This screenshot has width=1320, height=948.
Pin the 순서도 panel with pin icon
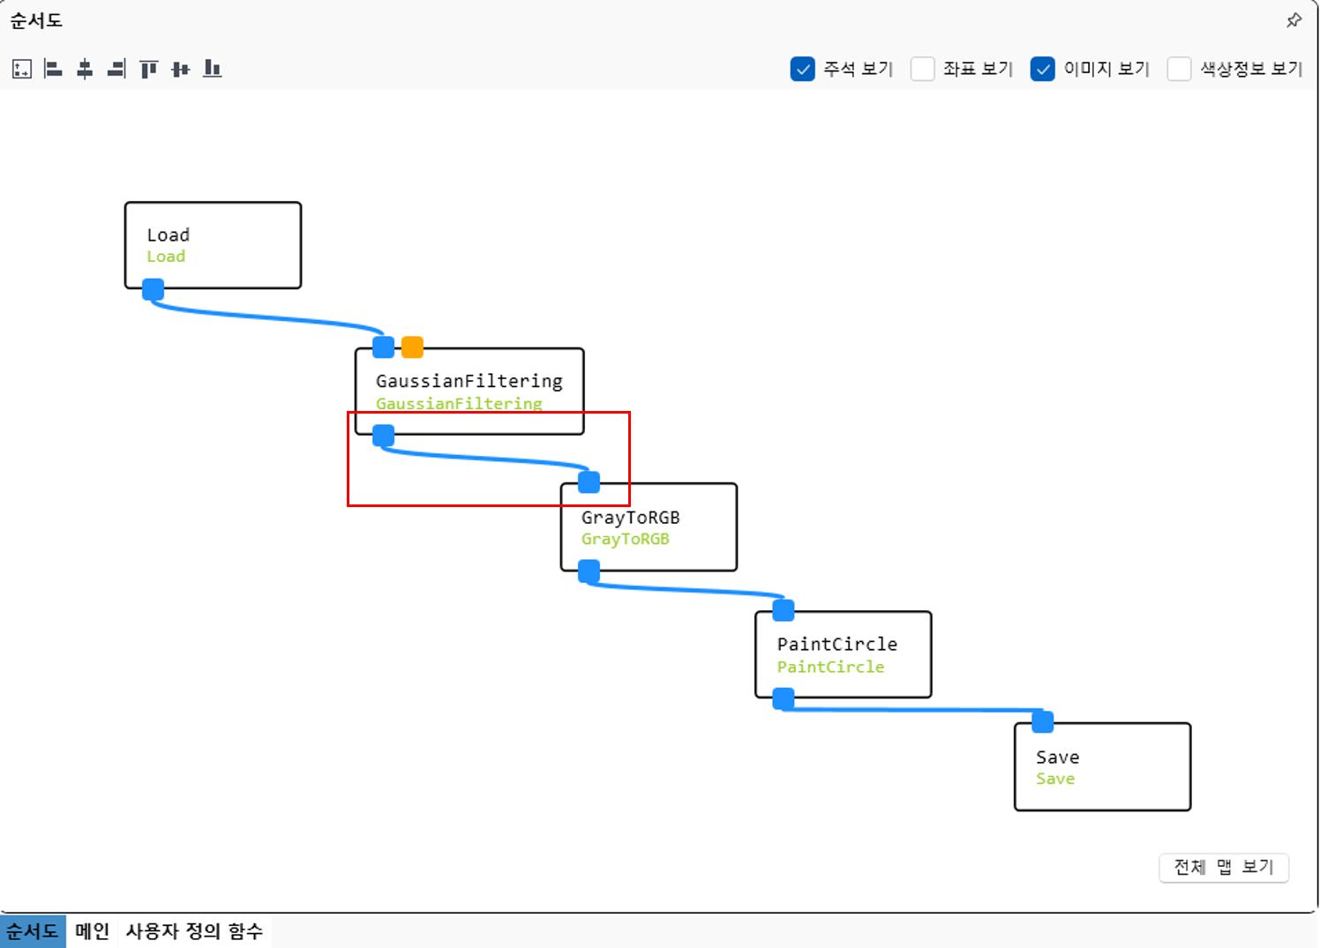click(x=1294, y=20)
